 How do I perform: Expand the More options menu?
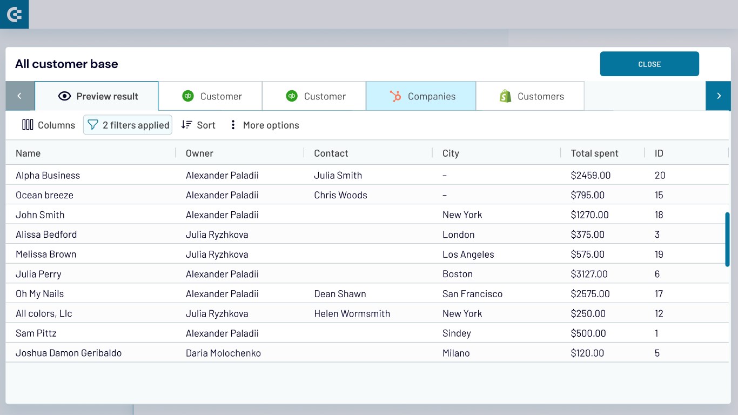coord(264,125)
